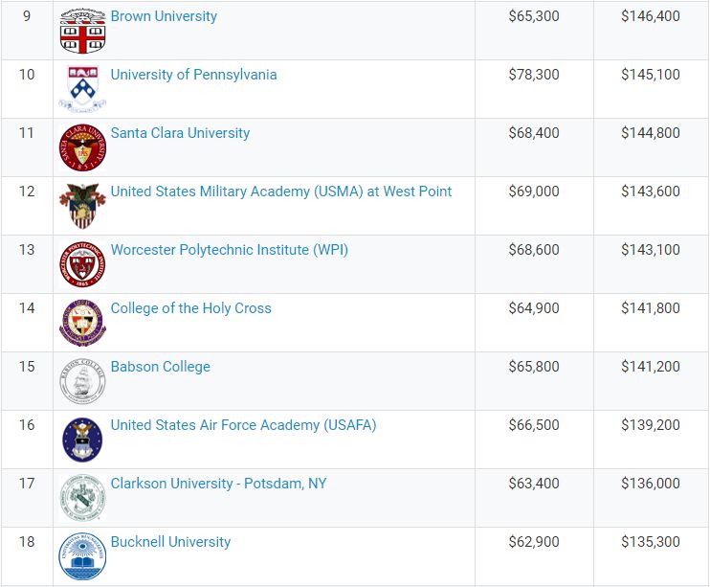Open the Babson College link
The image size is (710, 587).
click(161, 367)
